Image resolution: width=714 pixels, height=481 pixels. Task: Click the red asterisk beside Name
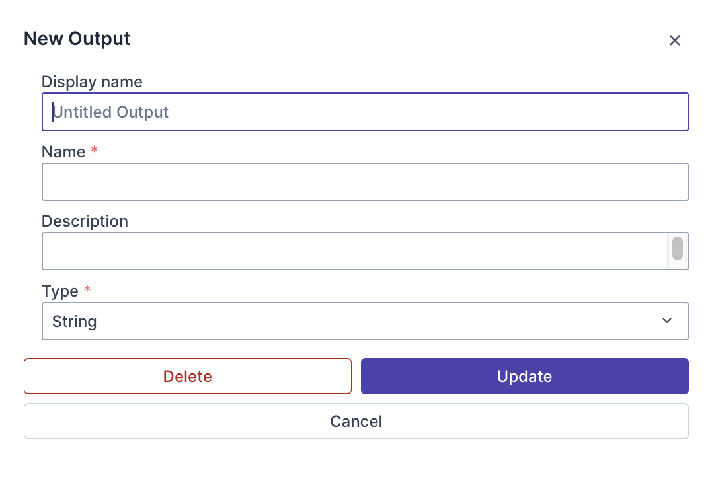pos(94,151)
